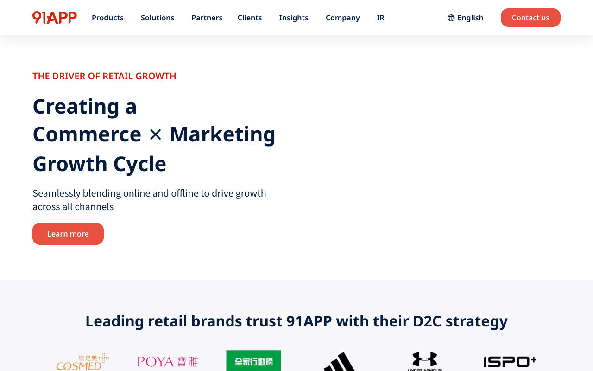
Task: Click the 'Creating a Commerce × Marketing Growth Cycle' headline
Action: (154, 134)
